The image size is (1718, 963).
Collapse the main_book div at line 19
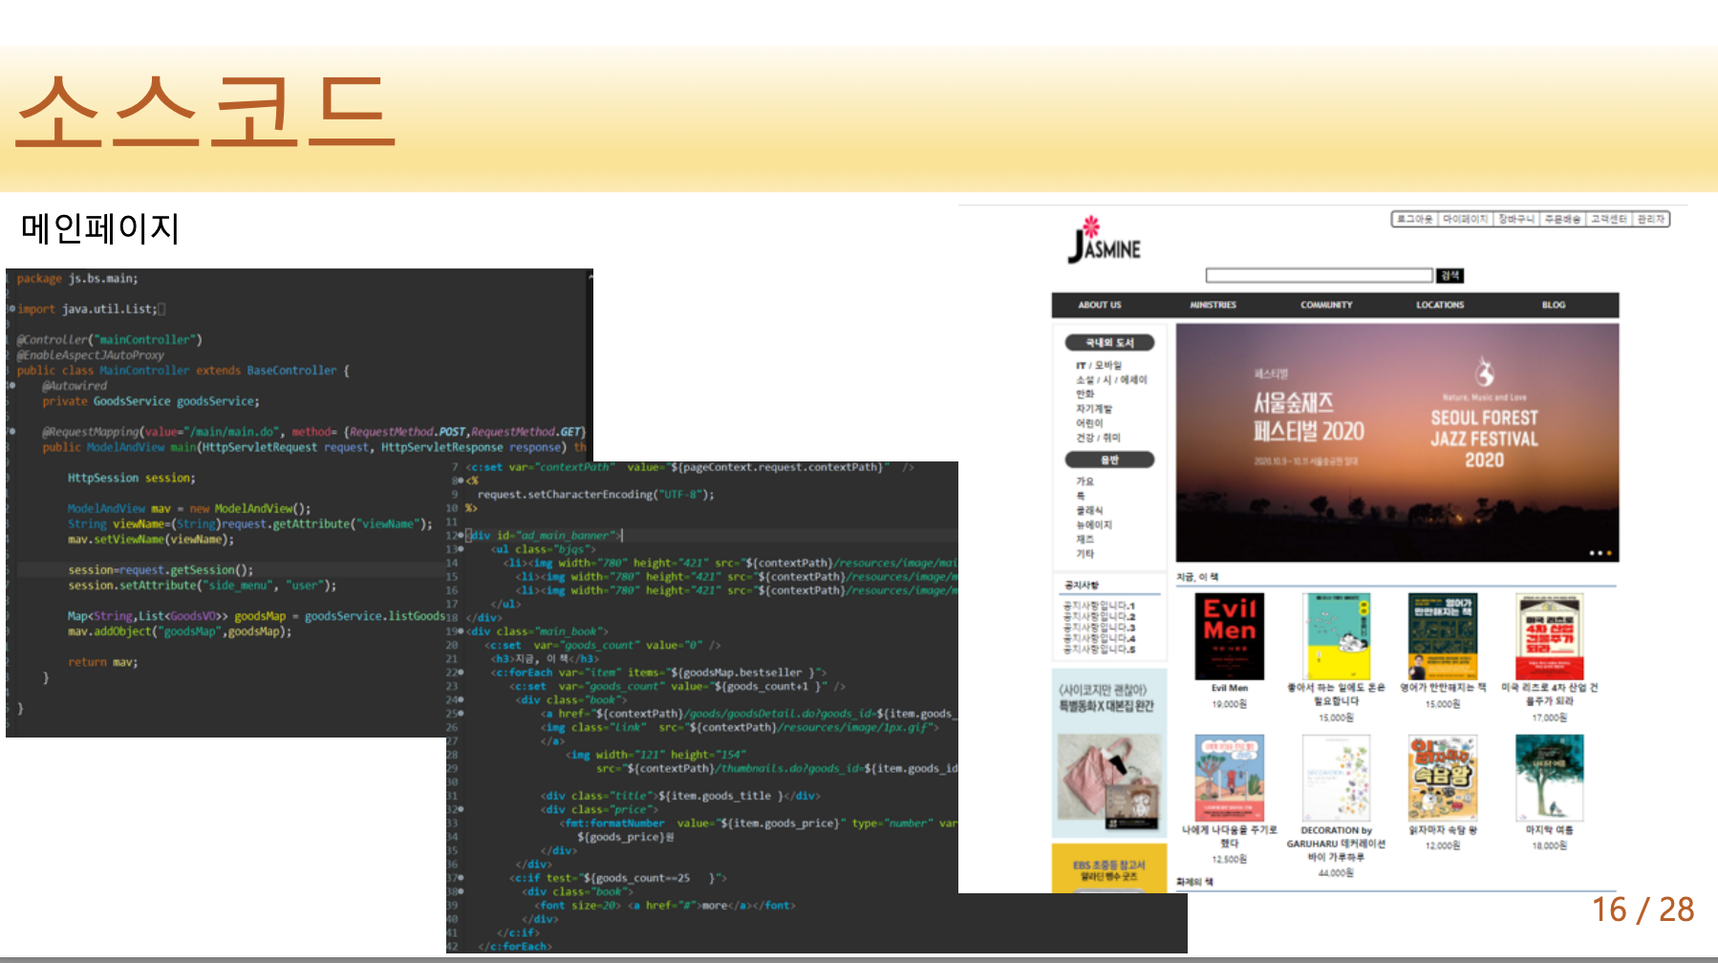[462, 631]
